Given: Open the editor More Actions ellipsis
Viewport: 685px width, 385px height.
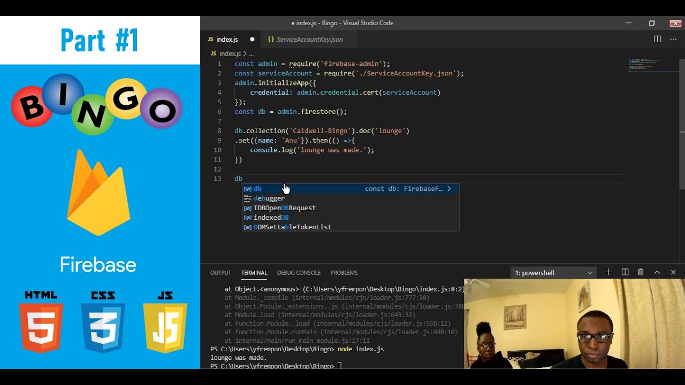Looking at the screenshot, I should (x=673, y=39).
